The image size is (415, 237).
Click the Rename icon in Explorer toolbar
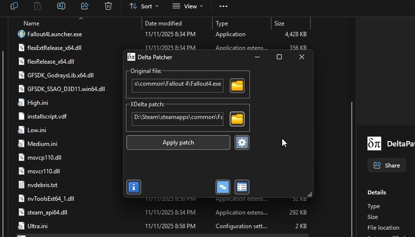point(61,6)
